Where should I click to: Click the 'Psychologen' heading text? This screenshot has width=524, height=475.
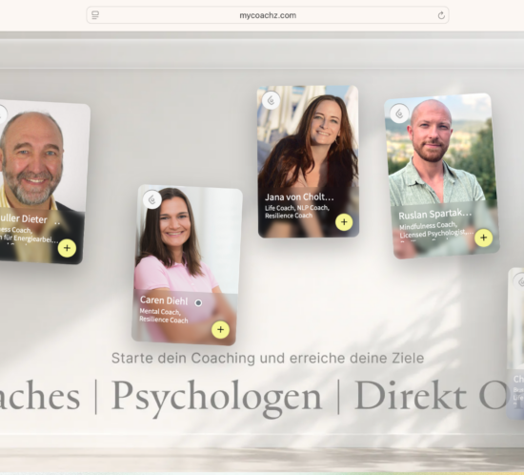click(x=216, y=397)
